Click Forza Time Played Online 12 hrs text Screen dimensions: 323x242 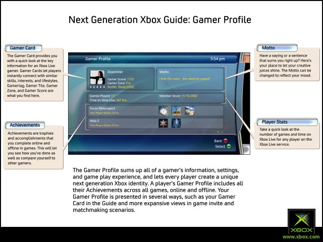(104, 113)
